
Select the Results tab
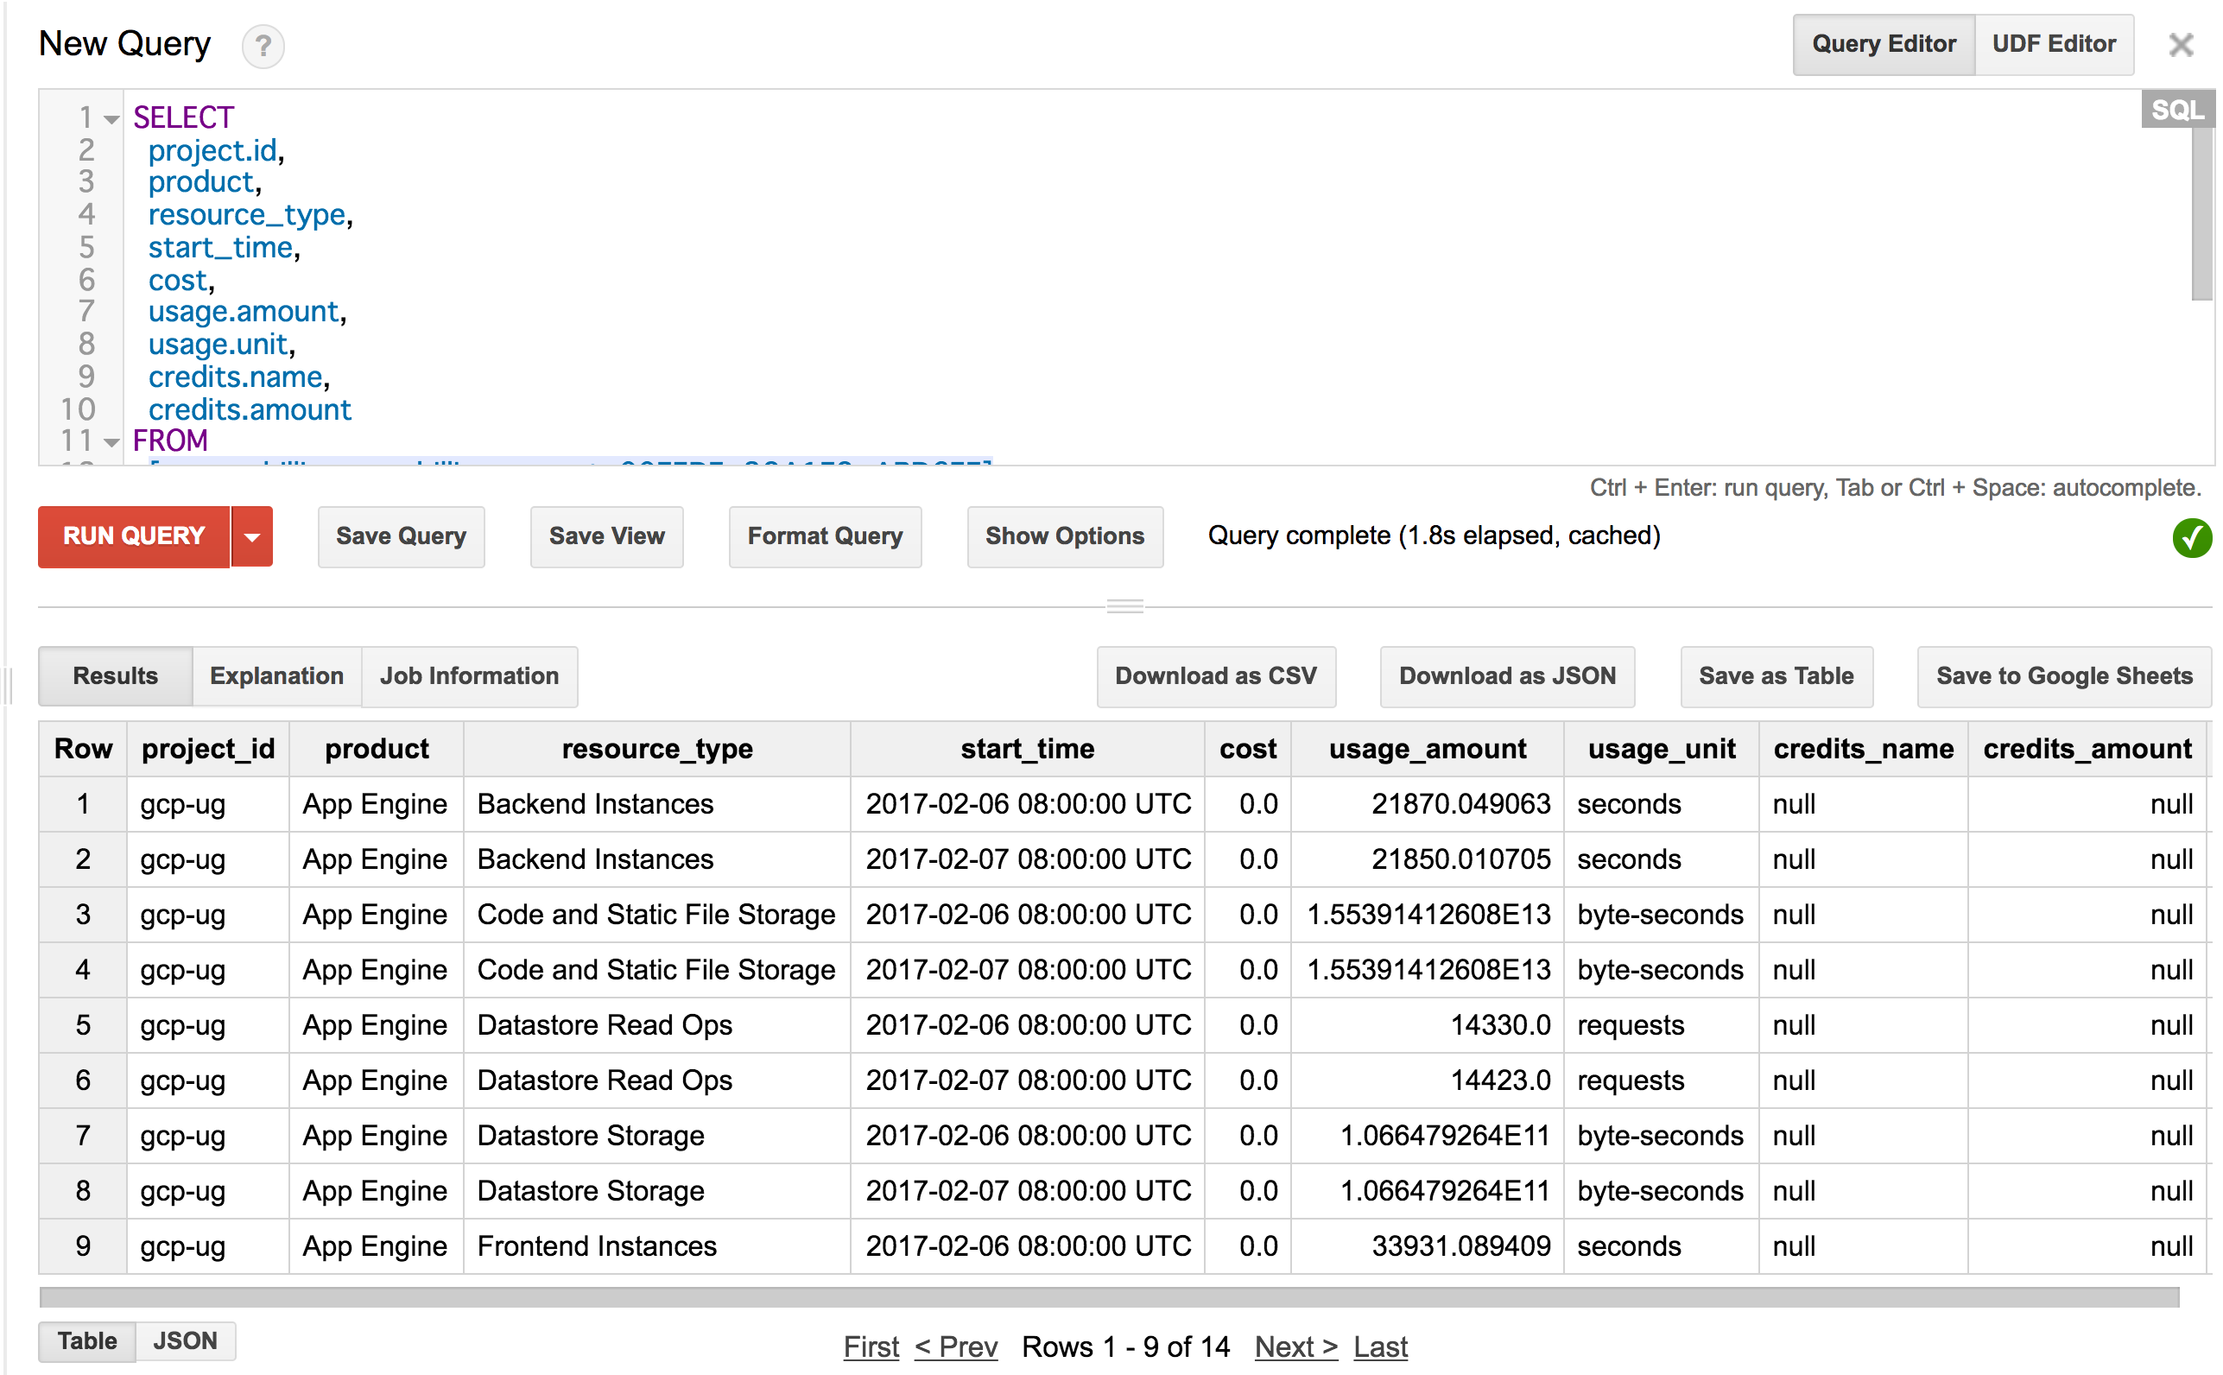pos(115,675)
